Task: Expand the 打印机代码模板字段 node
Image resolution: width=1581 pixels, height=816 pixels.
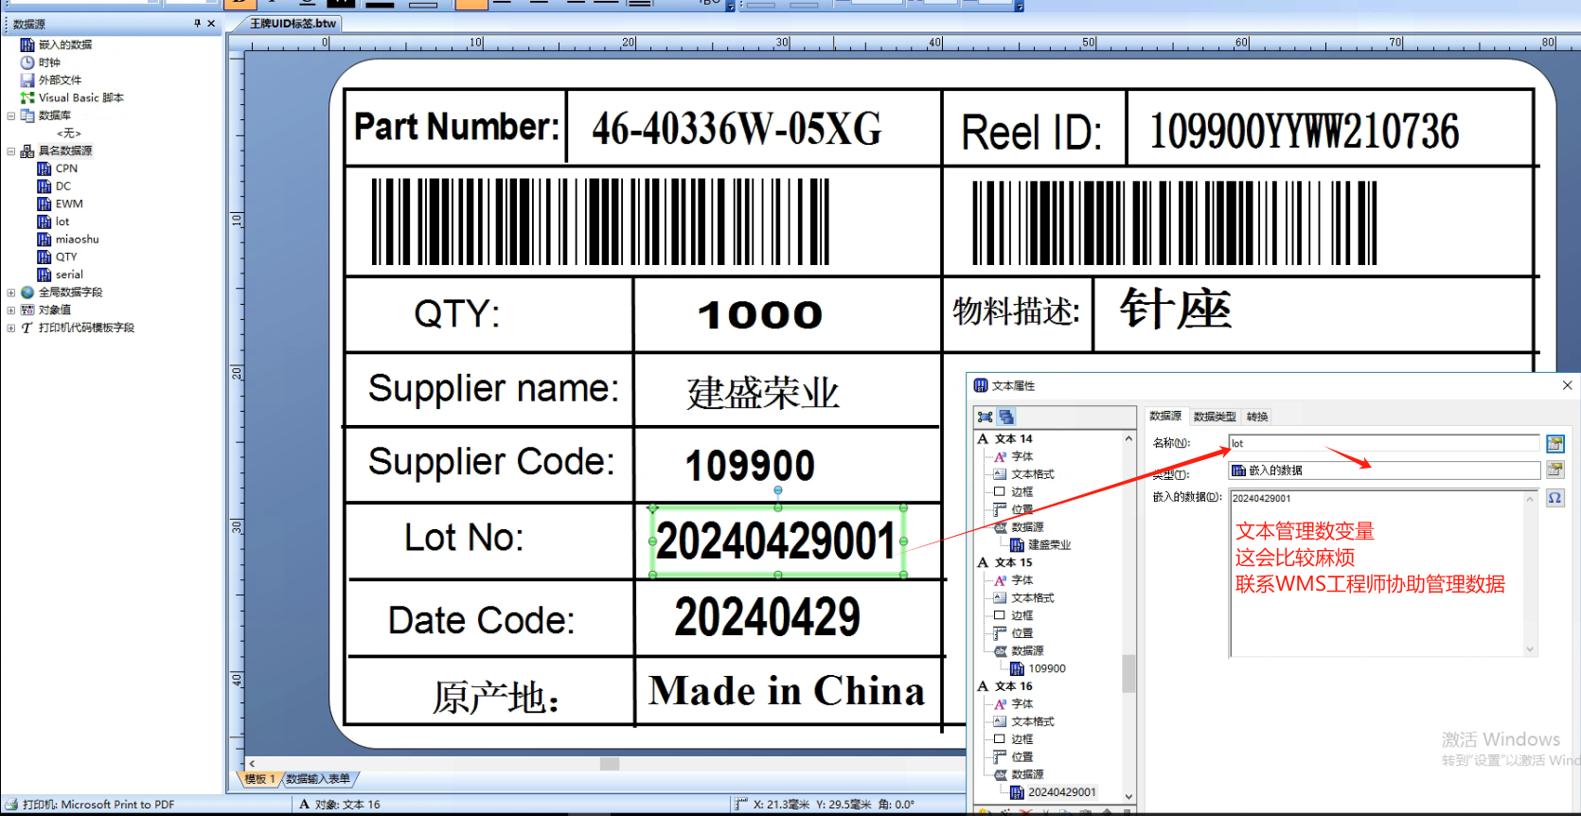Action: tap(11, 328)
